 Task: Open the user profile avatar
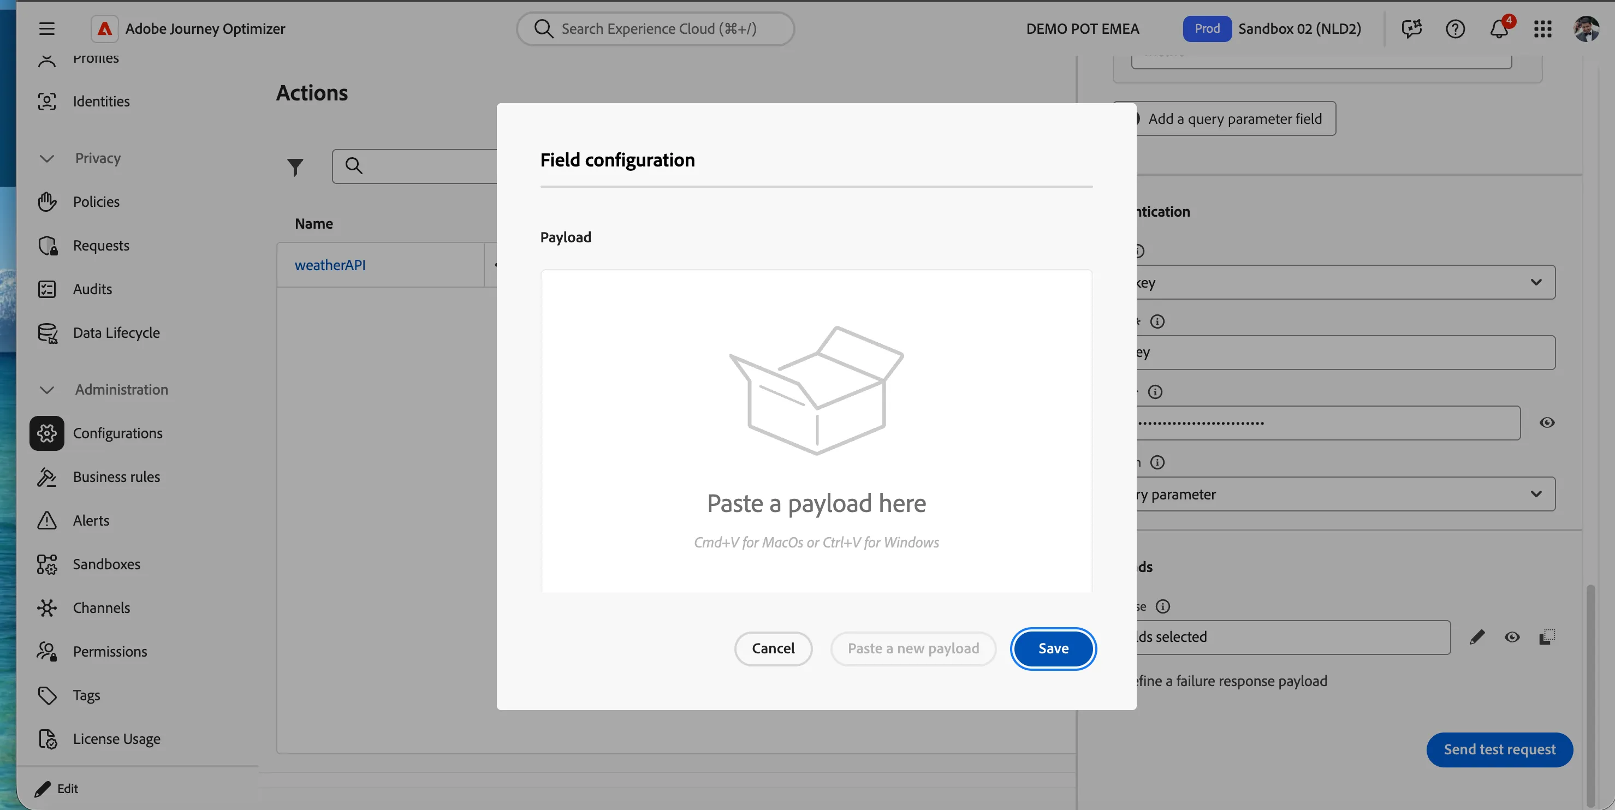point(1586,29)
